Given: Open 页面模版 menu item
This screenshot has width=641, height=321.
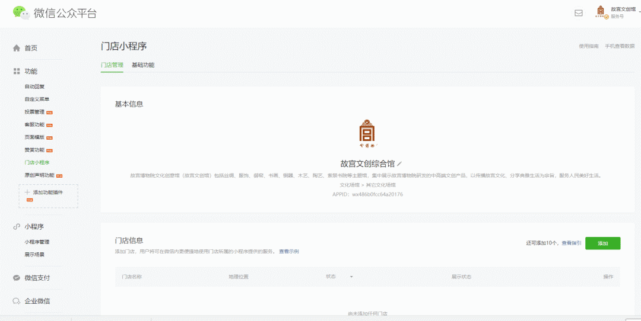Looking at the screenshot, I should [34, 137].
